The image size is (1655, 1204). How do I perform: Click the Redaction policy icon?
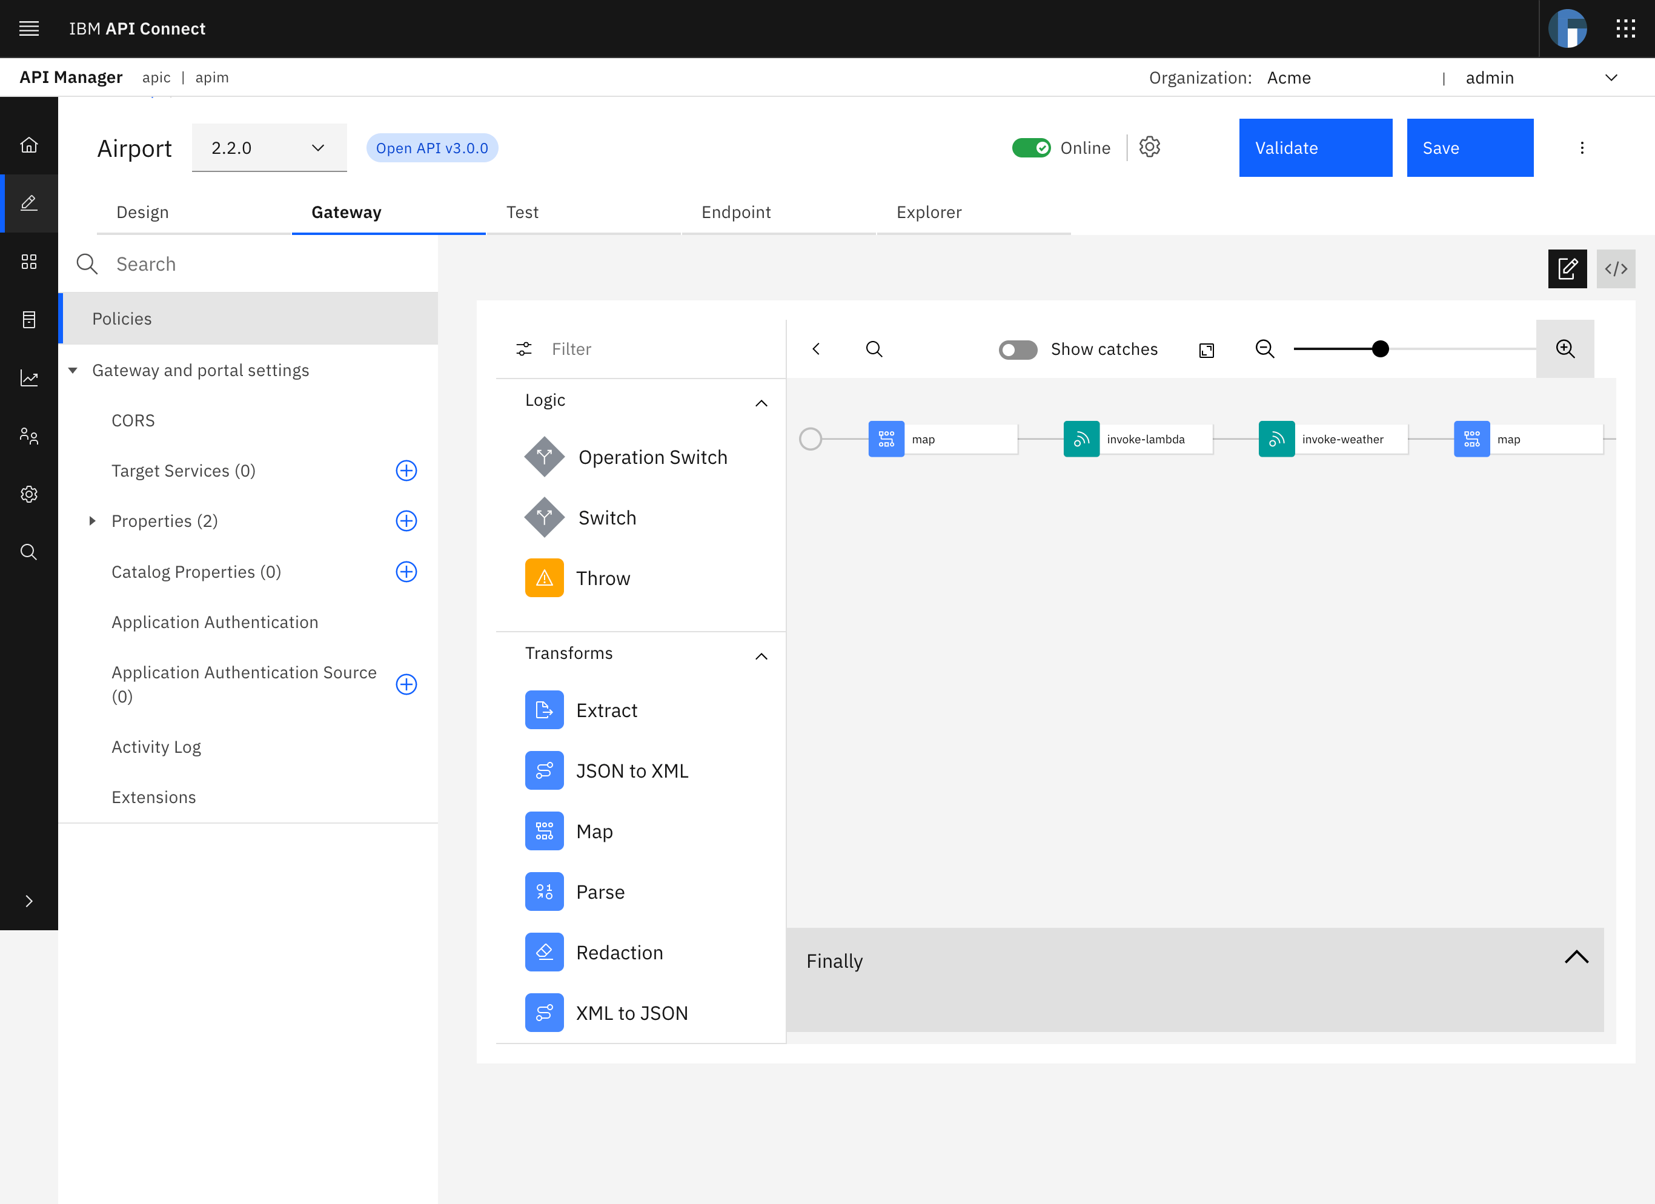pyautogui.click(x=543, y=952)
